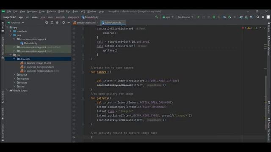Open the Device Manager toolbar icon

pos(246,17)
